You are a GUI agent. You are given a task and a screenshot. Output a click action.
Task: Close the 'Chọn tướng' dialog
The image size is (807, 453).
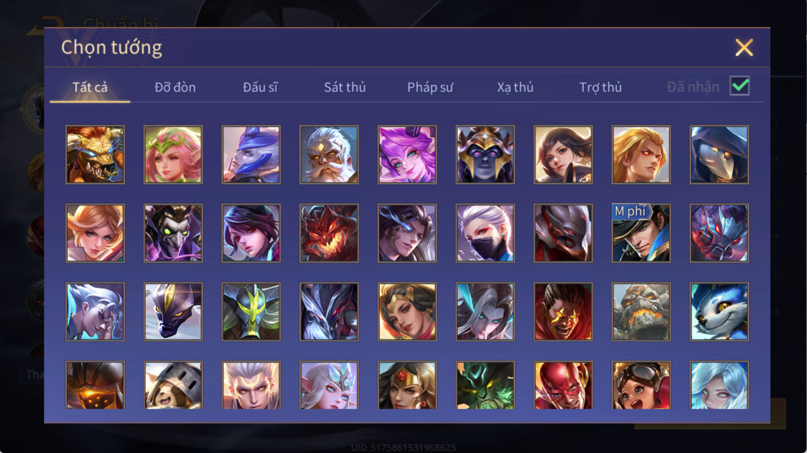click(x=744, y=47)
